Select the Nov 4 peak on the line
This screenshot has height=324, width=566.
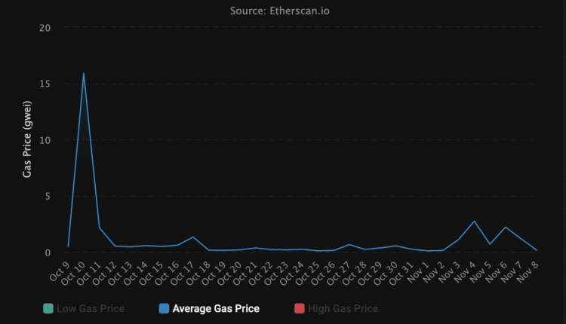[474, 221]
